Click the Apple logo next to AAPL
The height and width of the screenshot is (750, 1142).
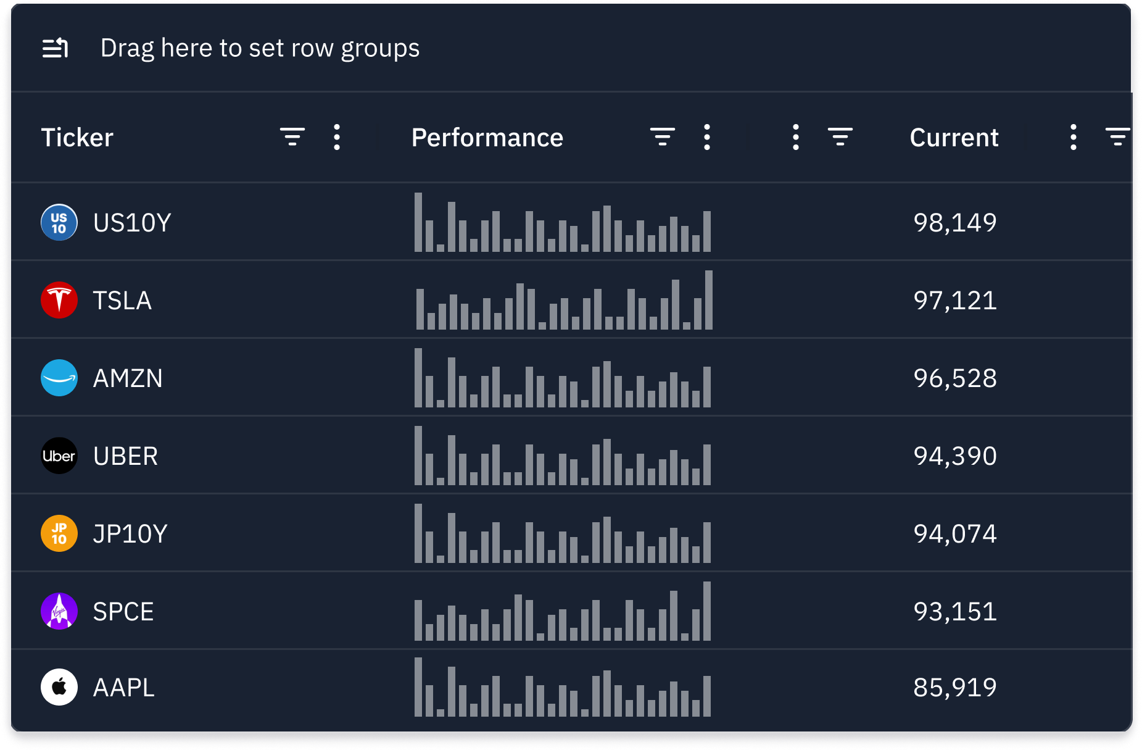click(59, 686)
